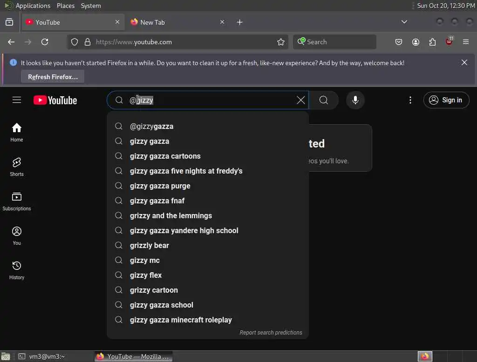477x362 pixels.
Task: Select the gizzy gazza suggestion
Action: [x=208, y=141]
